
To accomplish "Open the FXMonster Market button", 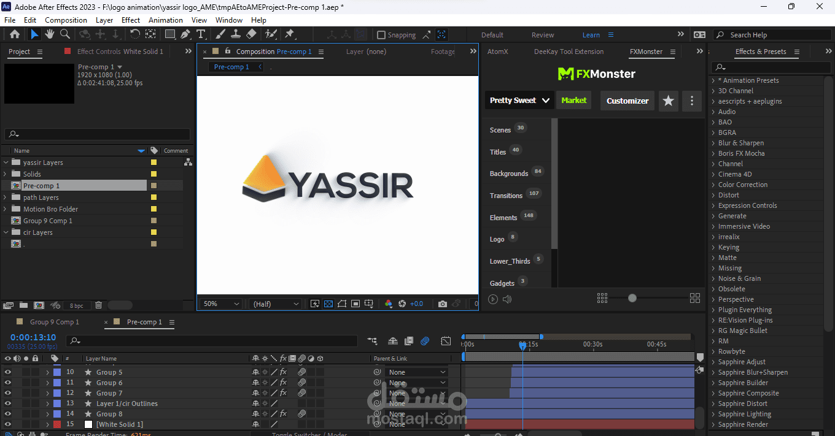I will click(574, 101).
